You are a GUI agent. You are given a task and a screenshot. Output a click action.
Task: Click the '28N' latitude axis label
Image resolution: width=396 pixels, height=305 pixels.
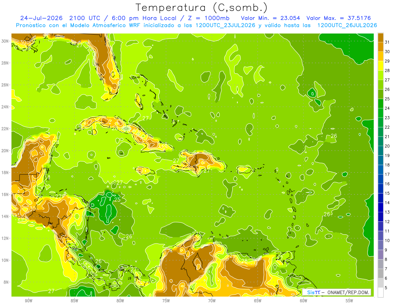pyautogui.click(x=5, y=63)
